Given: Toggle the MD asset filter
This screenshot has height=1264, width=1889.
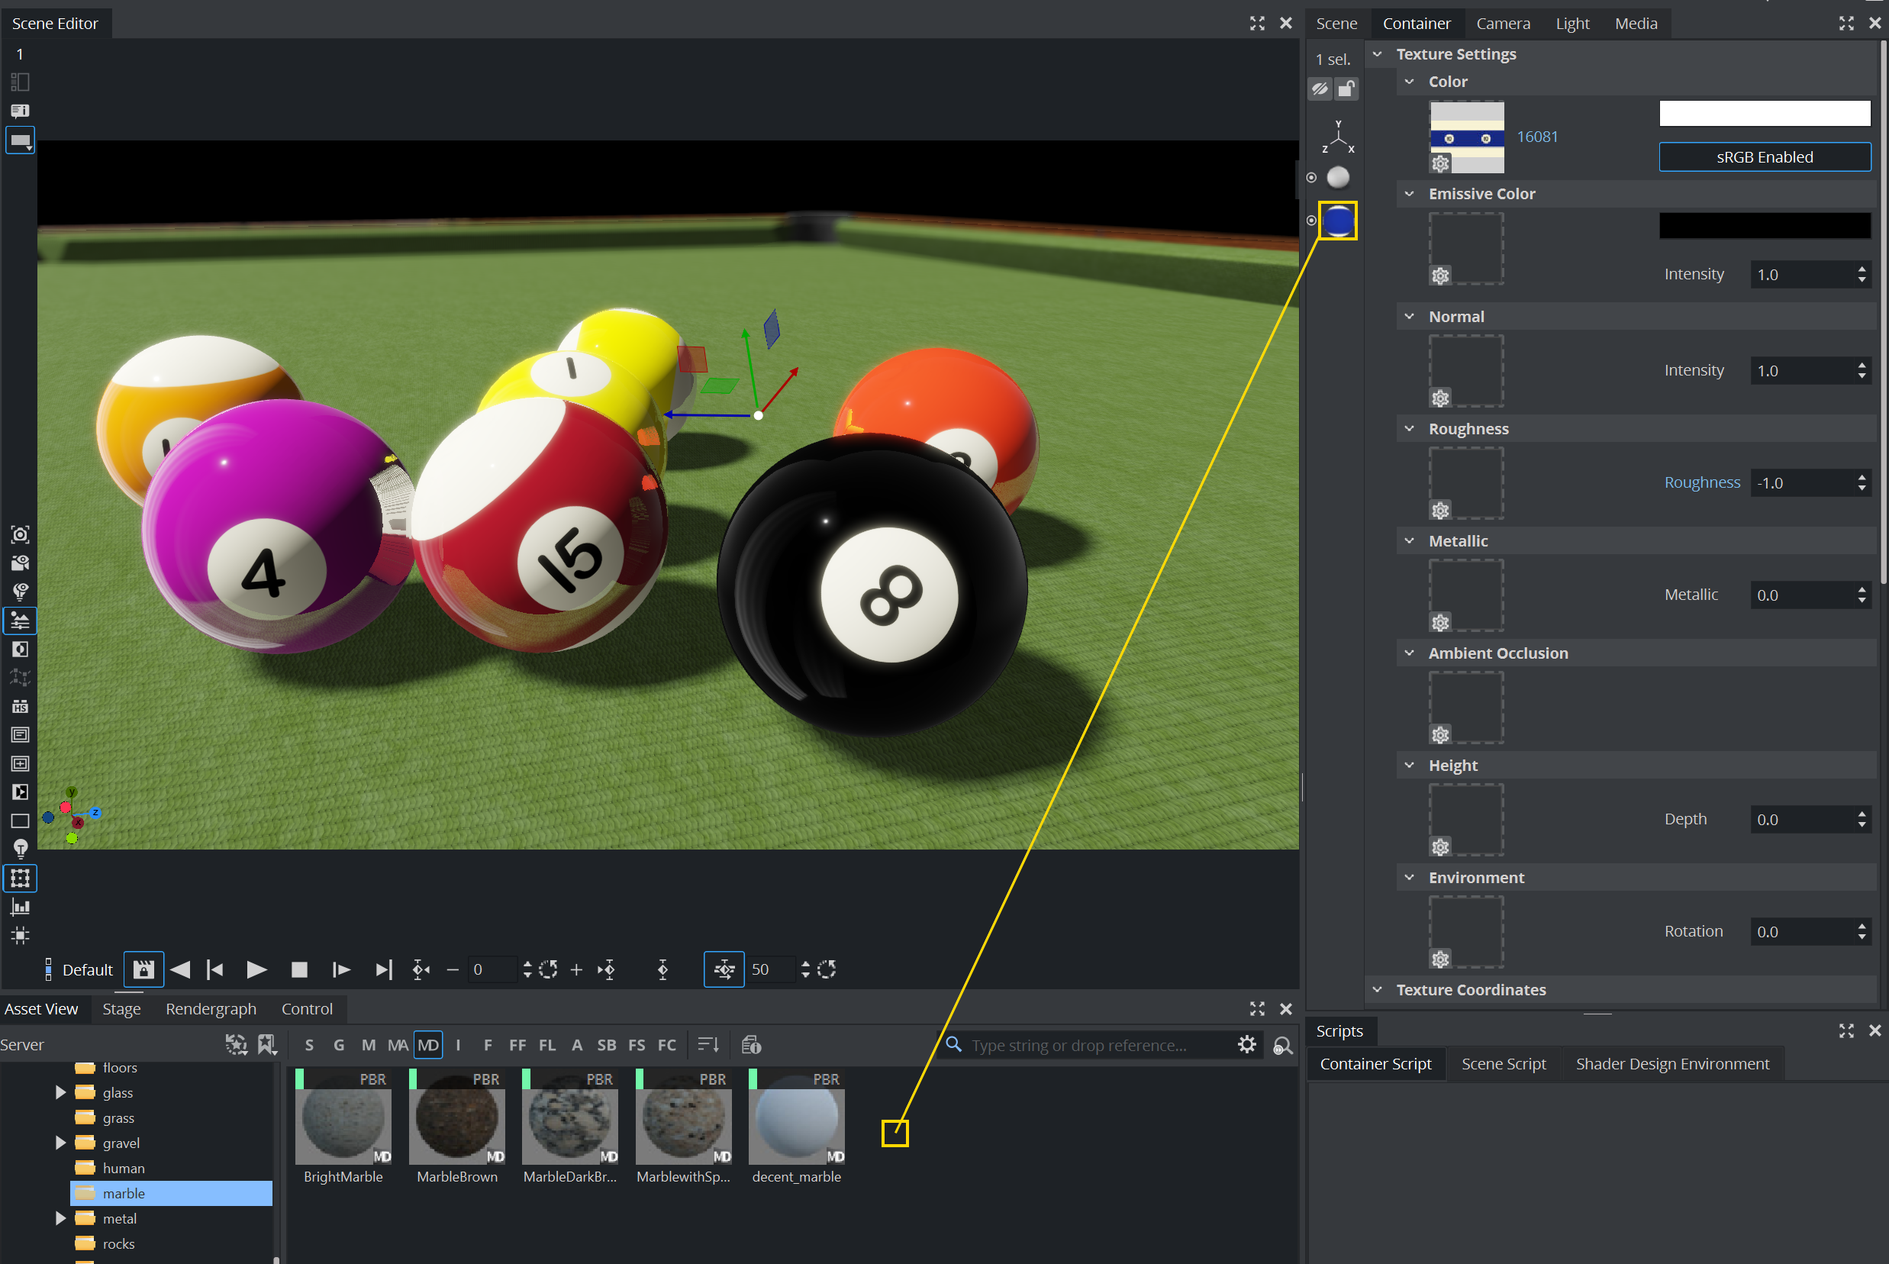Looking at the screenshot, I should coord(428,1045).
